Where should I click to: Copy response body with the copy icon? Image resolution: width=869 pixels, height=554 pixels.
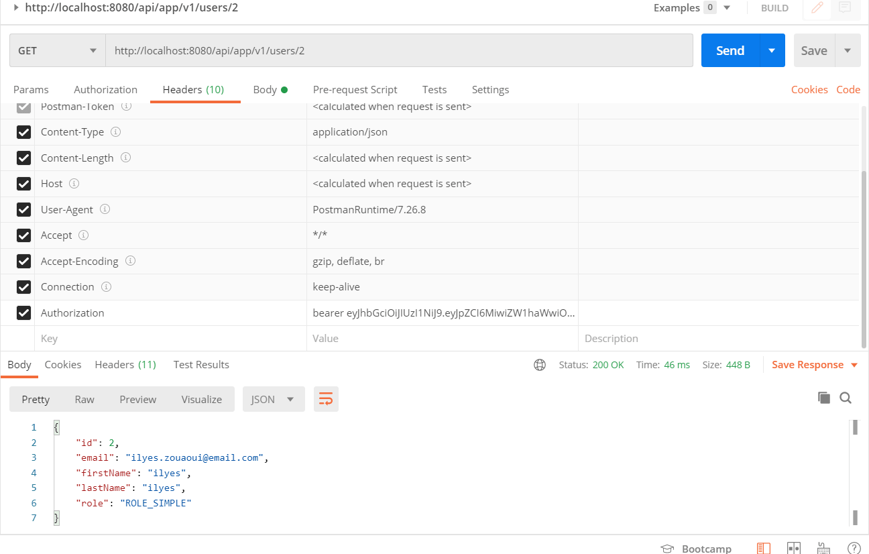pos(824,398)
